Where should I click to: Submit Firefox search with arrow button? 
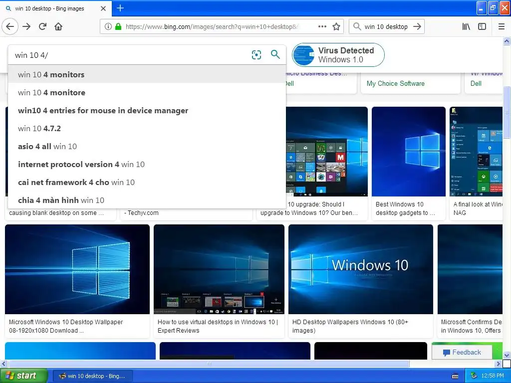point(417,26)
